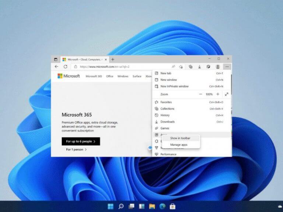The image size is (283, 212).
Task: Decrease zoom with minus button
Action: coord(200,94)
